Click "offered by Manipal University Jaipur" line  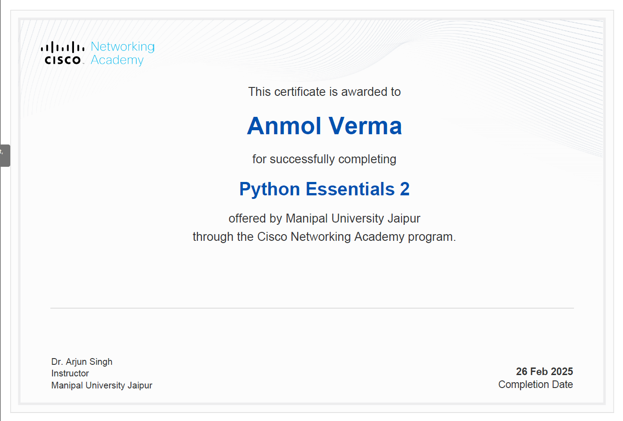(324, 219)
